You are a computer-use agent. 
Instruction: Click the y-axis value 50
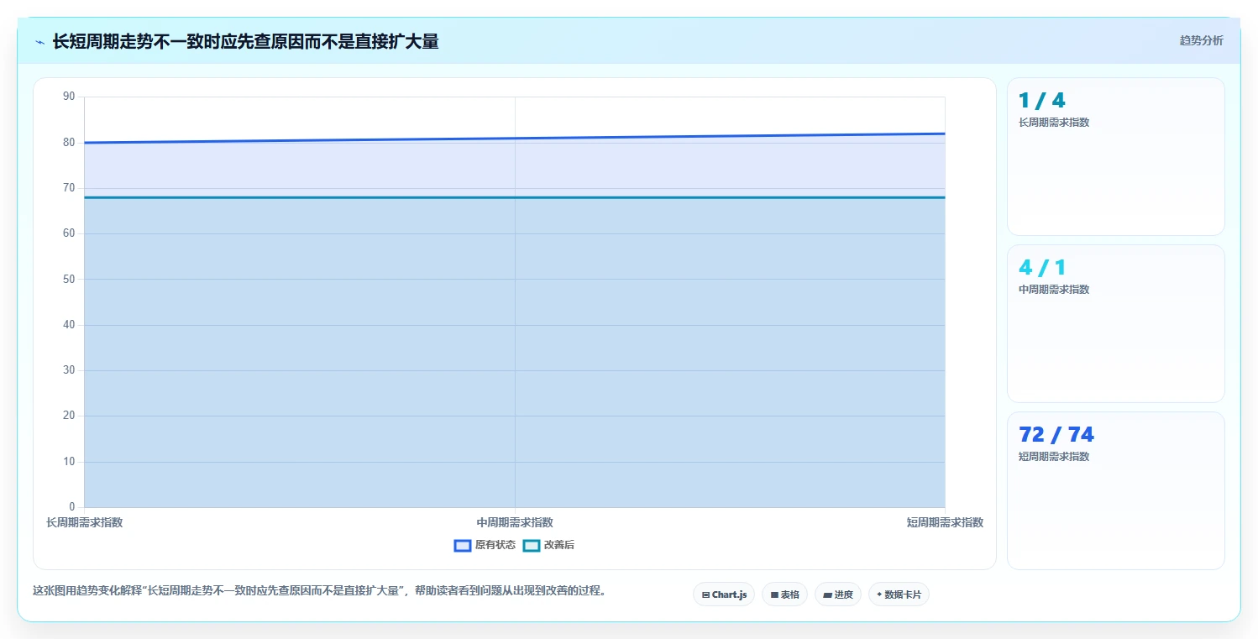click(x=69, y=279)
